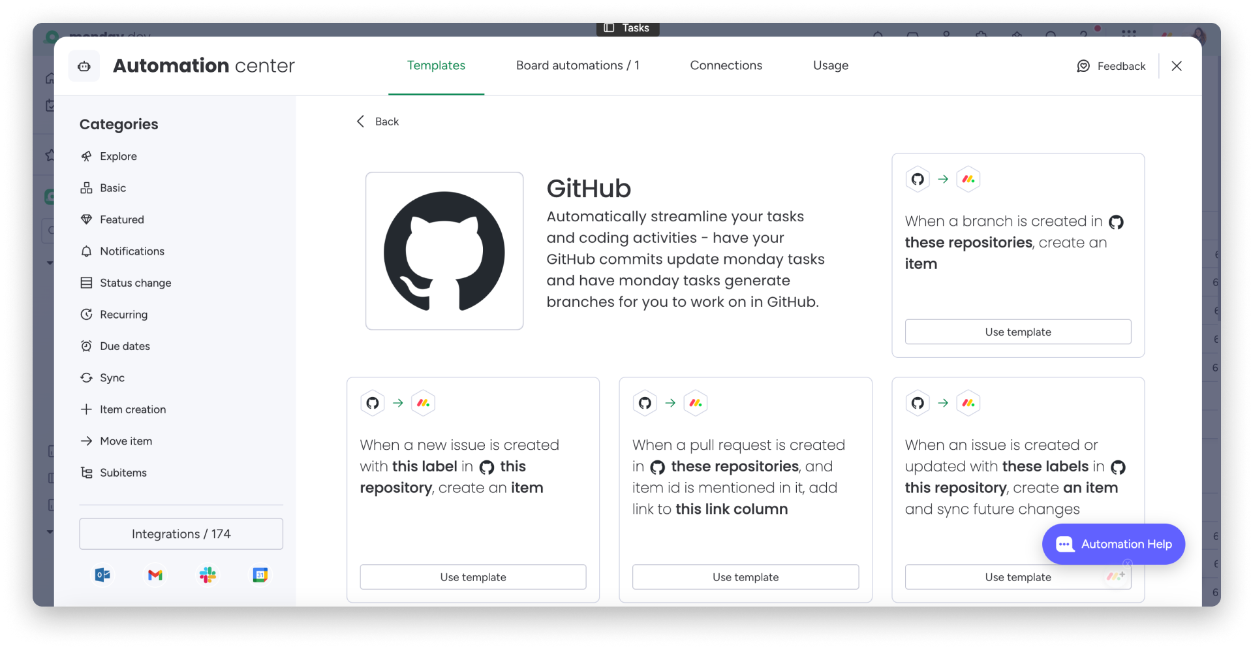Switch to Board automations tab

tap(578, 65)
